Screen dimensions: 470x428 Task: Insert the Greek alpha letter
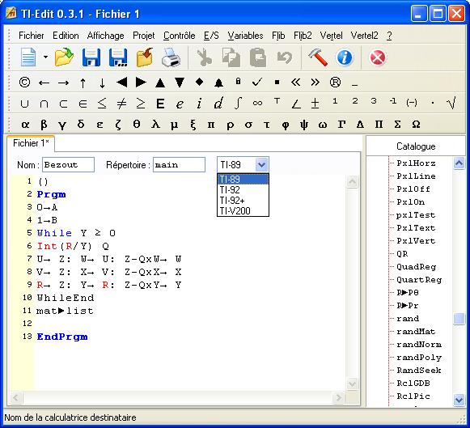25,125
